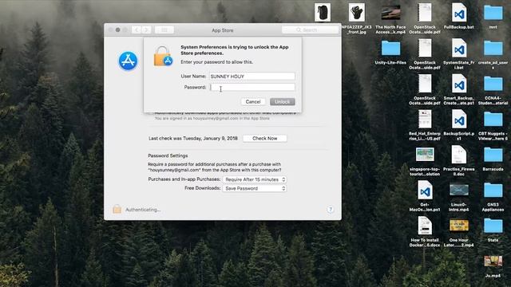Click the Check Now button
This screenshot has width=511, height=287.
(264, 138)
